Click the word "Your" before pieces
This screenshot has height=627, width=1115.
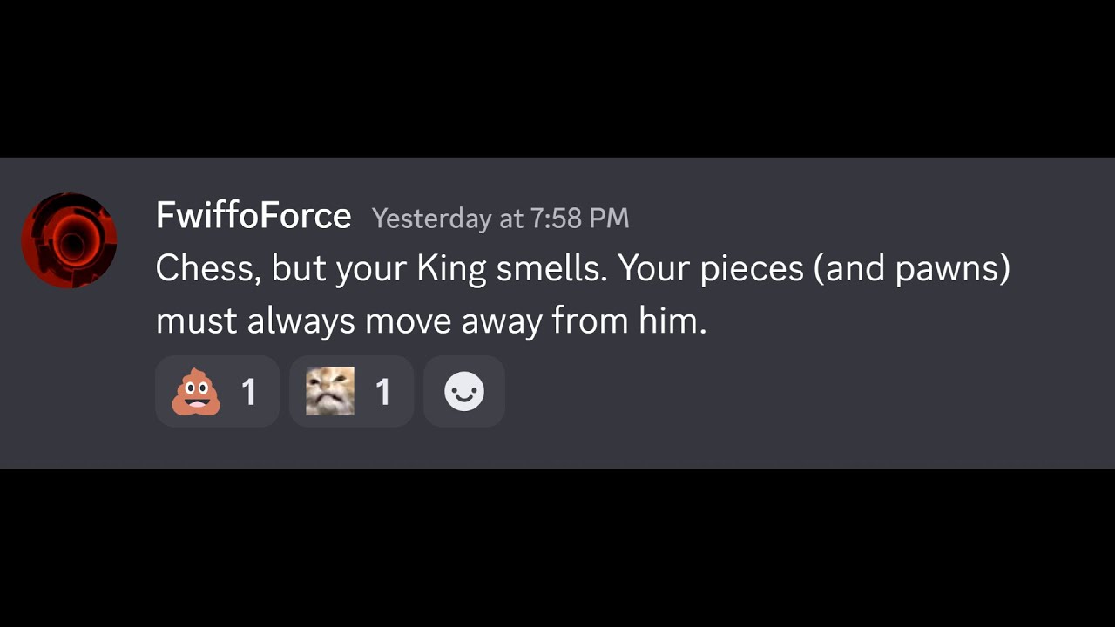coord(653,268)
